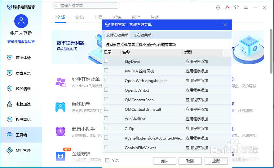Click the user avatar icon
274x168 pixels.
(x=21, y=21)
